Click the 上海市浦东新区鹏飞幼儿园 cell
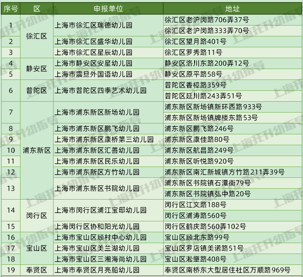303x277 pixels. 98,128
